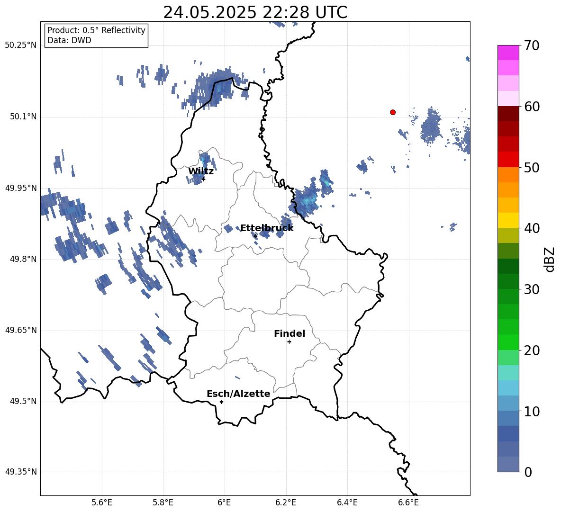Click the 50.1°N latitude label
The height and width of the screenshot is (512, 561).
[x=23, y=117]
